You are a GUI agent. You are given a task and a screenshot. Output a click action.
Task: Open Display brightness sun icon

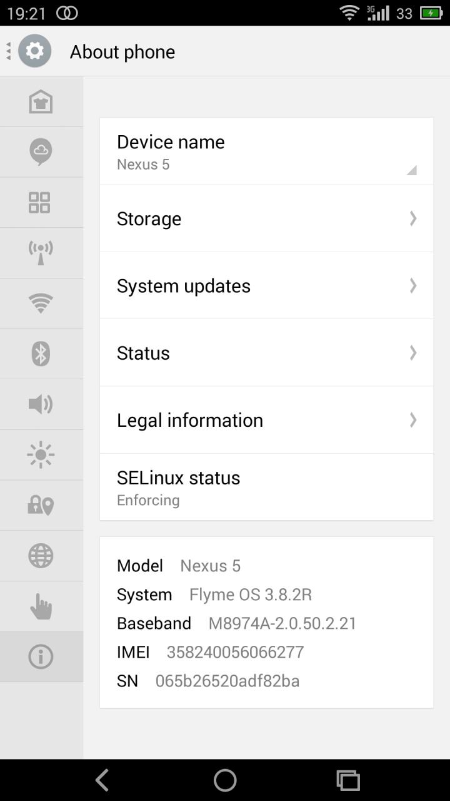point(41,455)
